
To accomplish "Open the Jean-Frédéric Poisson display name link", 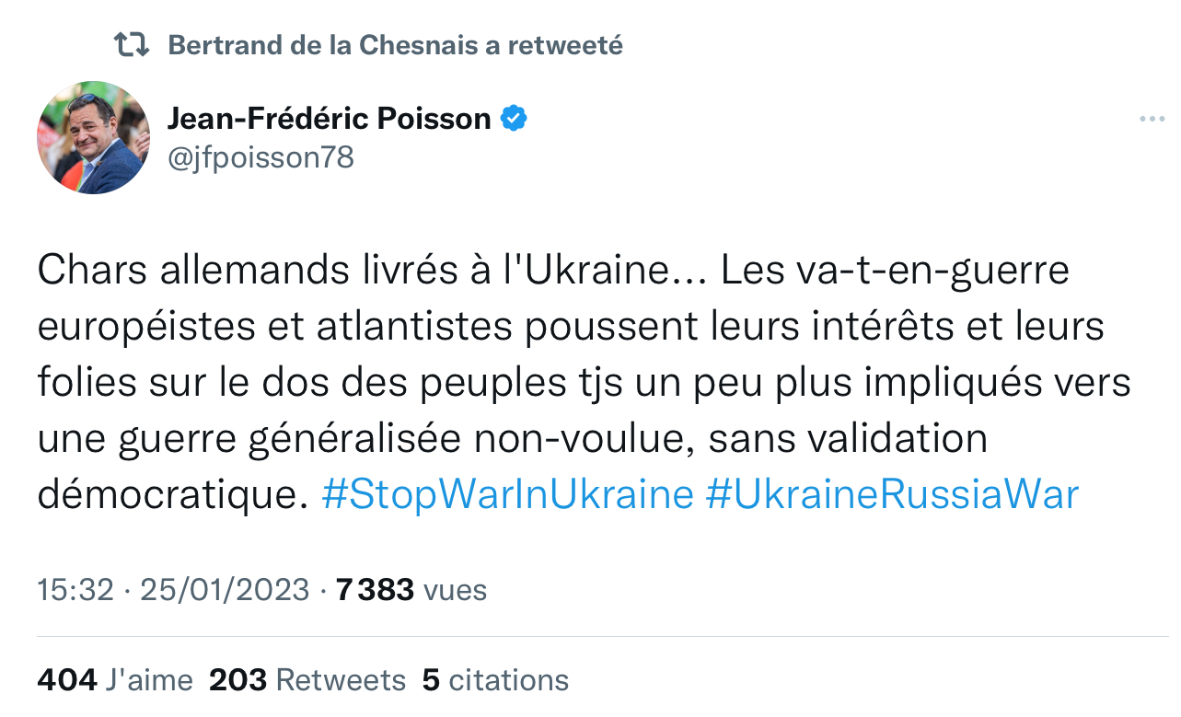I will pos(329,119).
